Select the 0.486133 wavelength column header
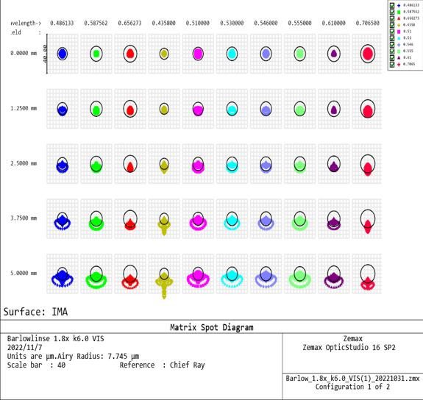This screenshot has height=400, width=423. tap(62, 24)
